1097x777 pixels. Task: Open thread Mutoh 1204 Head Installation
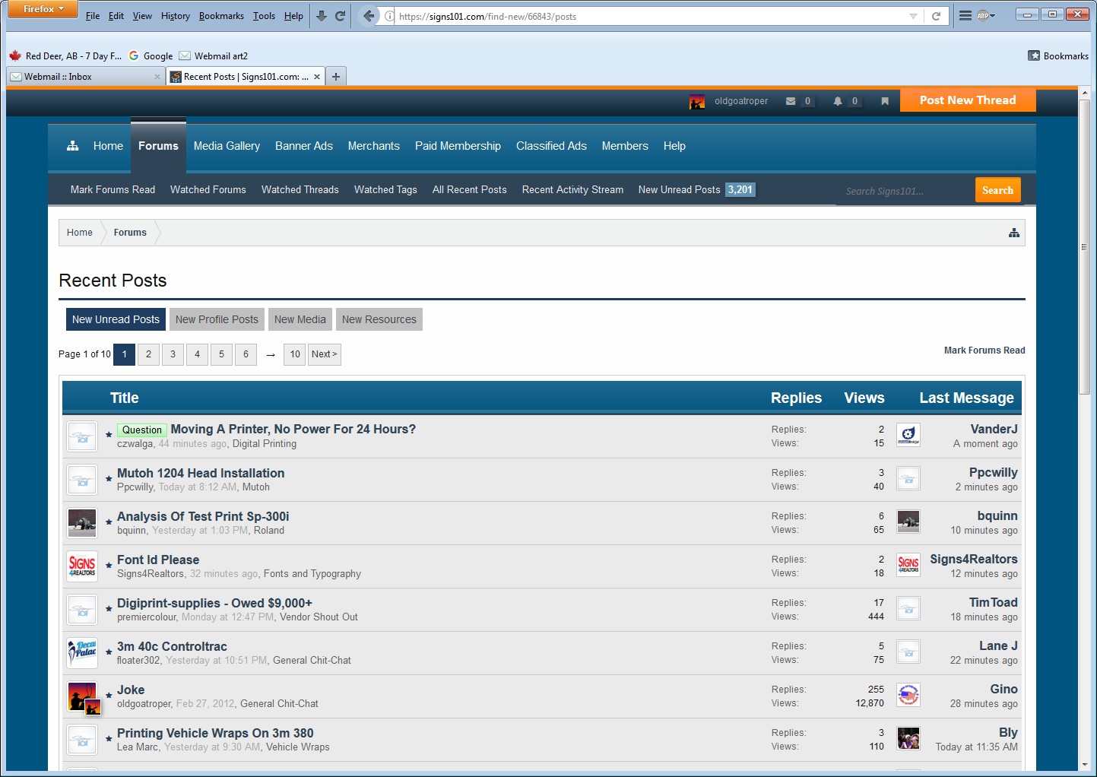pos(201,473)
